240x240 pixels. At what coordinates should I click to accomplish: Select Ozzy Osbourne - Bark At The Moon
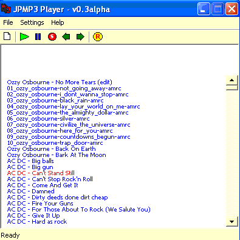57,155
